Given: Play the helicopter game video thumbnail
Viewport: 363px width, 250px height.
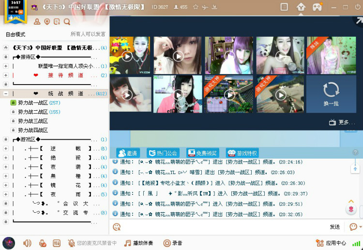Looking at the screenshot, I should [x=280, y=94].
